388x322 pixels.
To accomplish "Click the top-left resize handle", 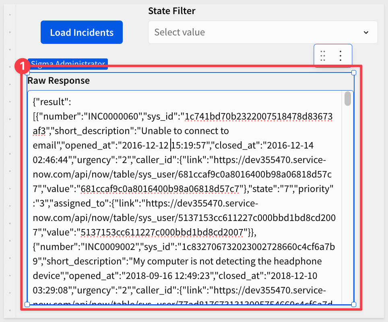I will coord(27,72).
